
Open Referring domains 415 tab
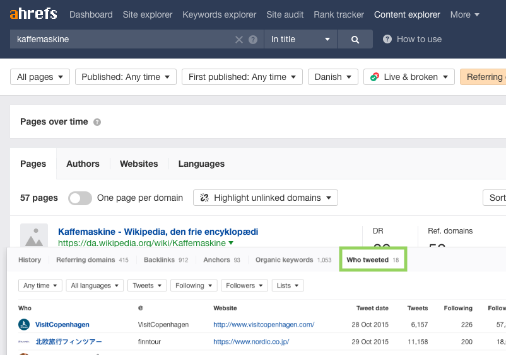92,260
